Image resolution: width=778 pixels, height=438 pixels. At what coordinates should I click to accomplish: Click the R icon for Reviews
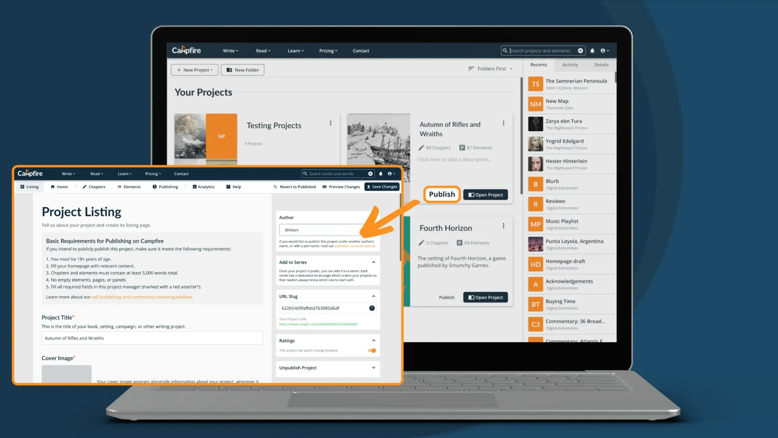536,204
